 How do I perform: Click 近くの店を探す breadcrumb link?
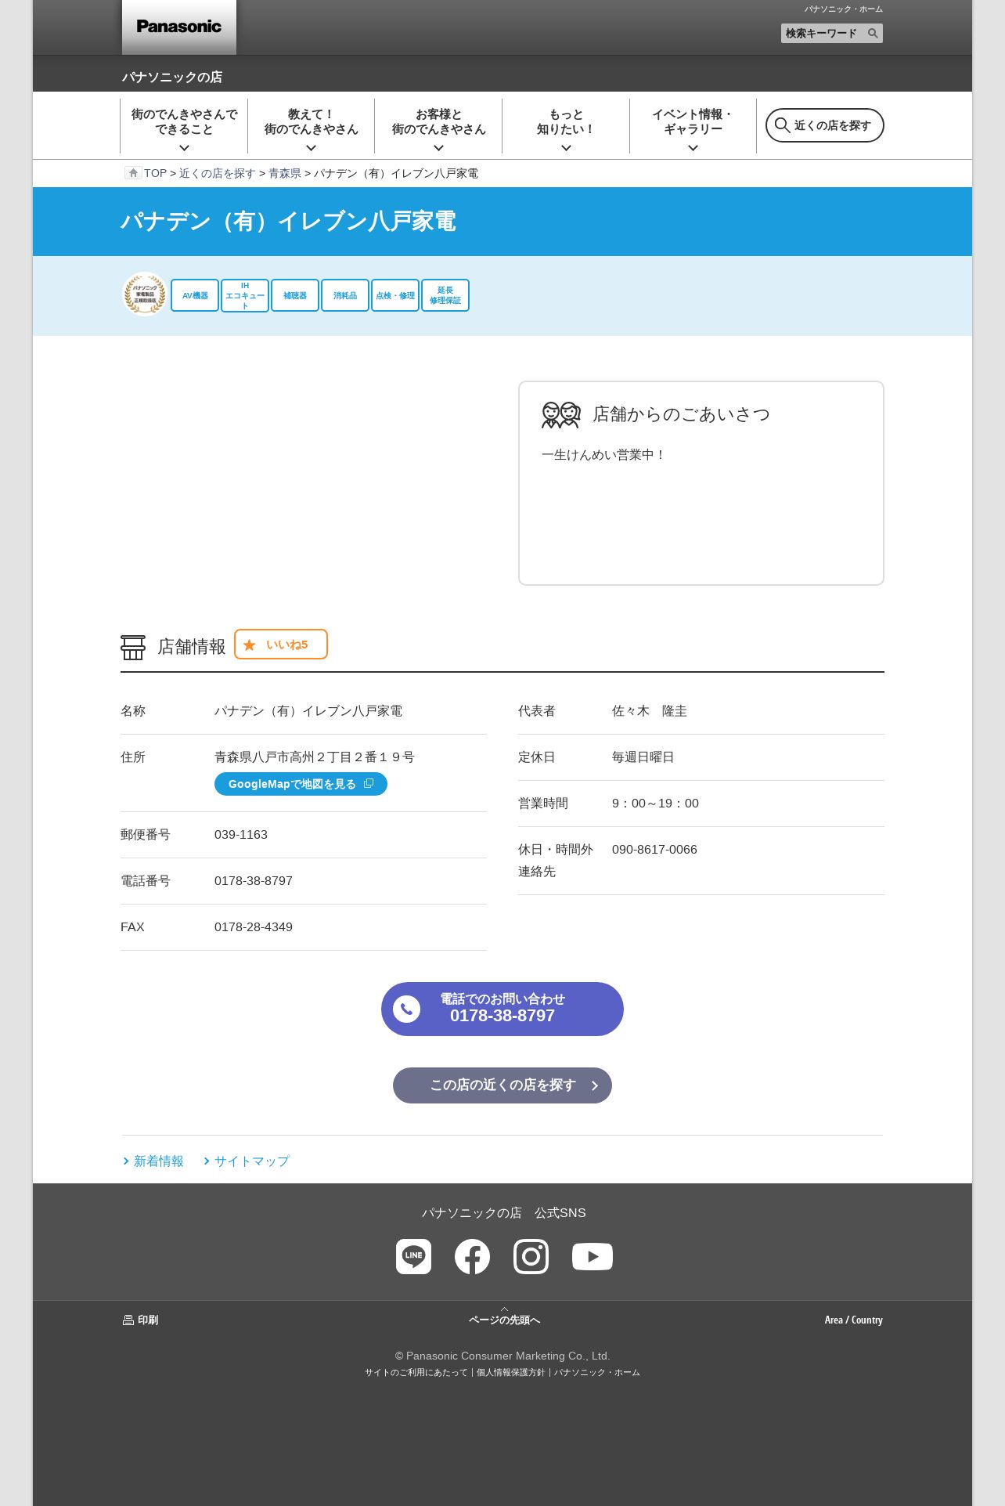(218, 173)
